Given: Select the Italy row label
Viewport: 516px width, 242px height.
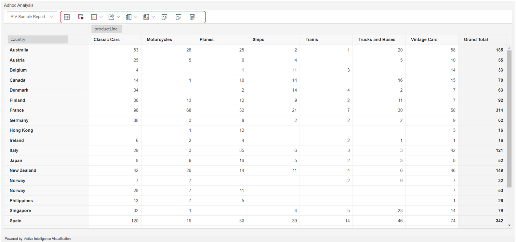Looking at the screenshot, I should click(x=14, y=151).
